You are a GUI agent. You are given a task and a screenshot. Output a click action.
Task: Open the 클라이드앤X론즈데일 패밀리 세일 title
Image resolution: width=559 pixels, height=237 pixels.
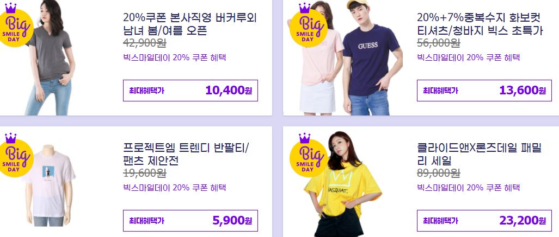[x=479, y=154]
